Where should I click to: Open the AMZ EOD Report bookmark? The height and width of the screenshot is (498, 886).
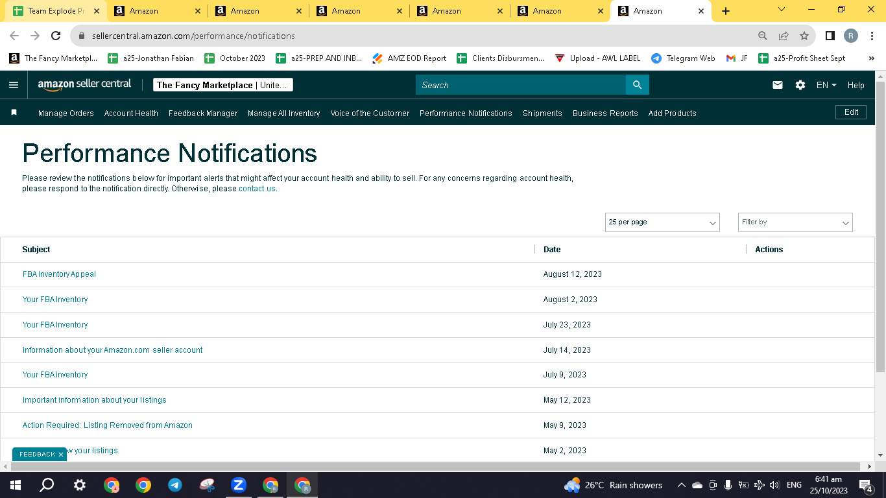pos(409,58)
